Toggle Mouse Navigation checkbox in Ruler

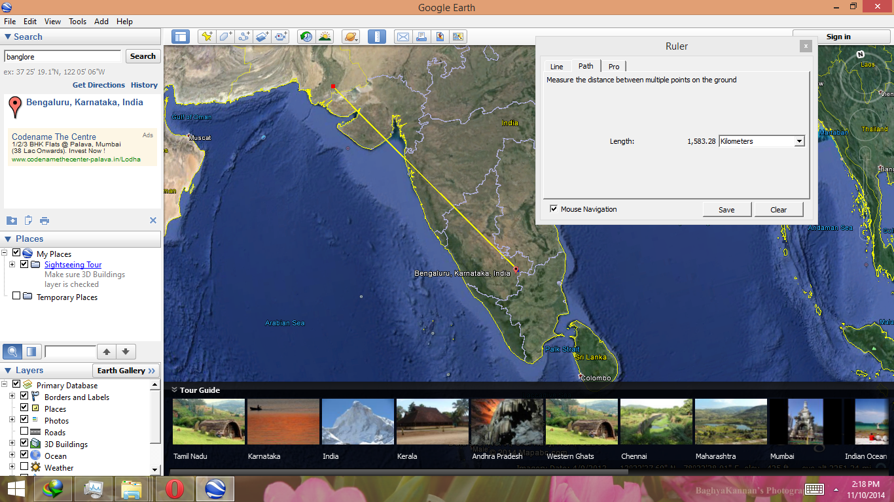(x=554, y=209)
